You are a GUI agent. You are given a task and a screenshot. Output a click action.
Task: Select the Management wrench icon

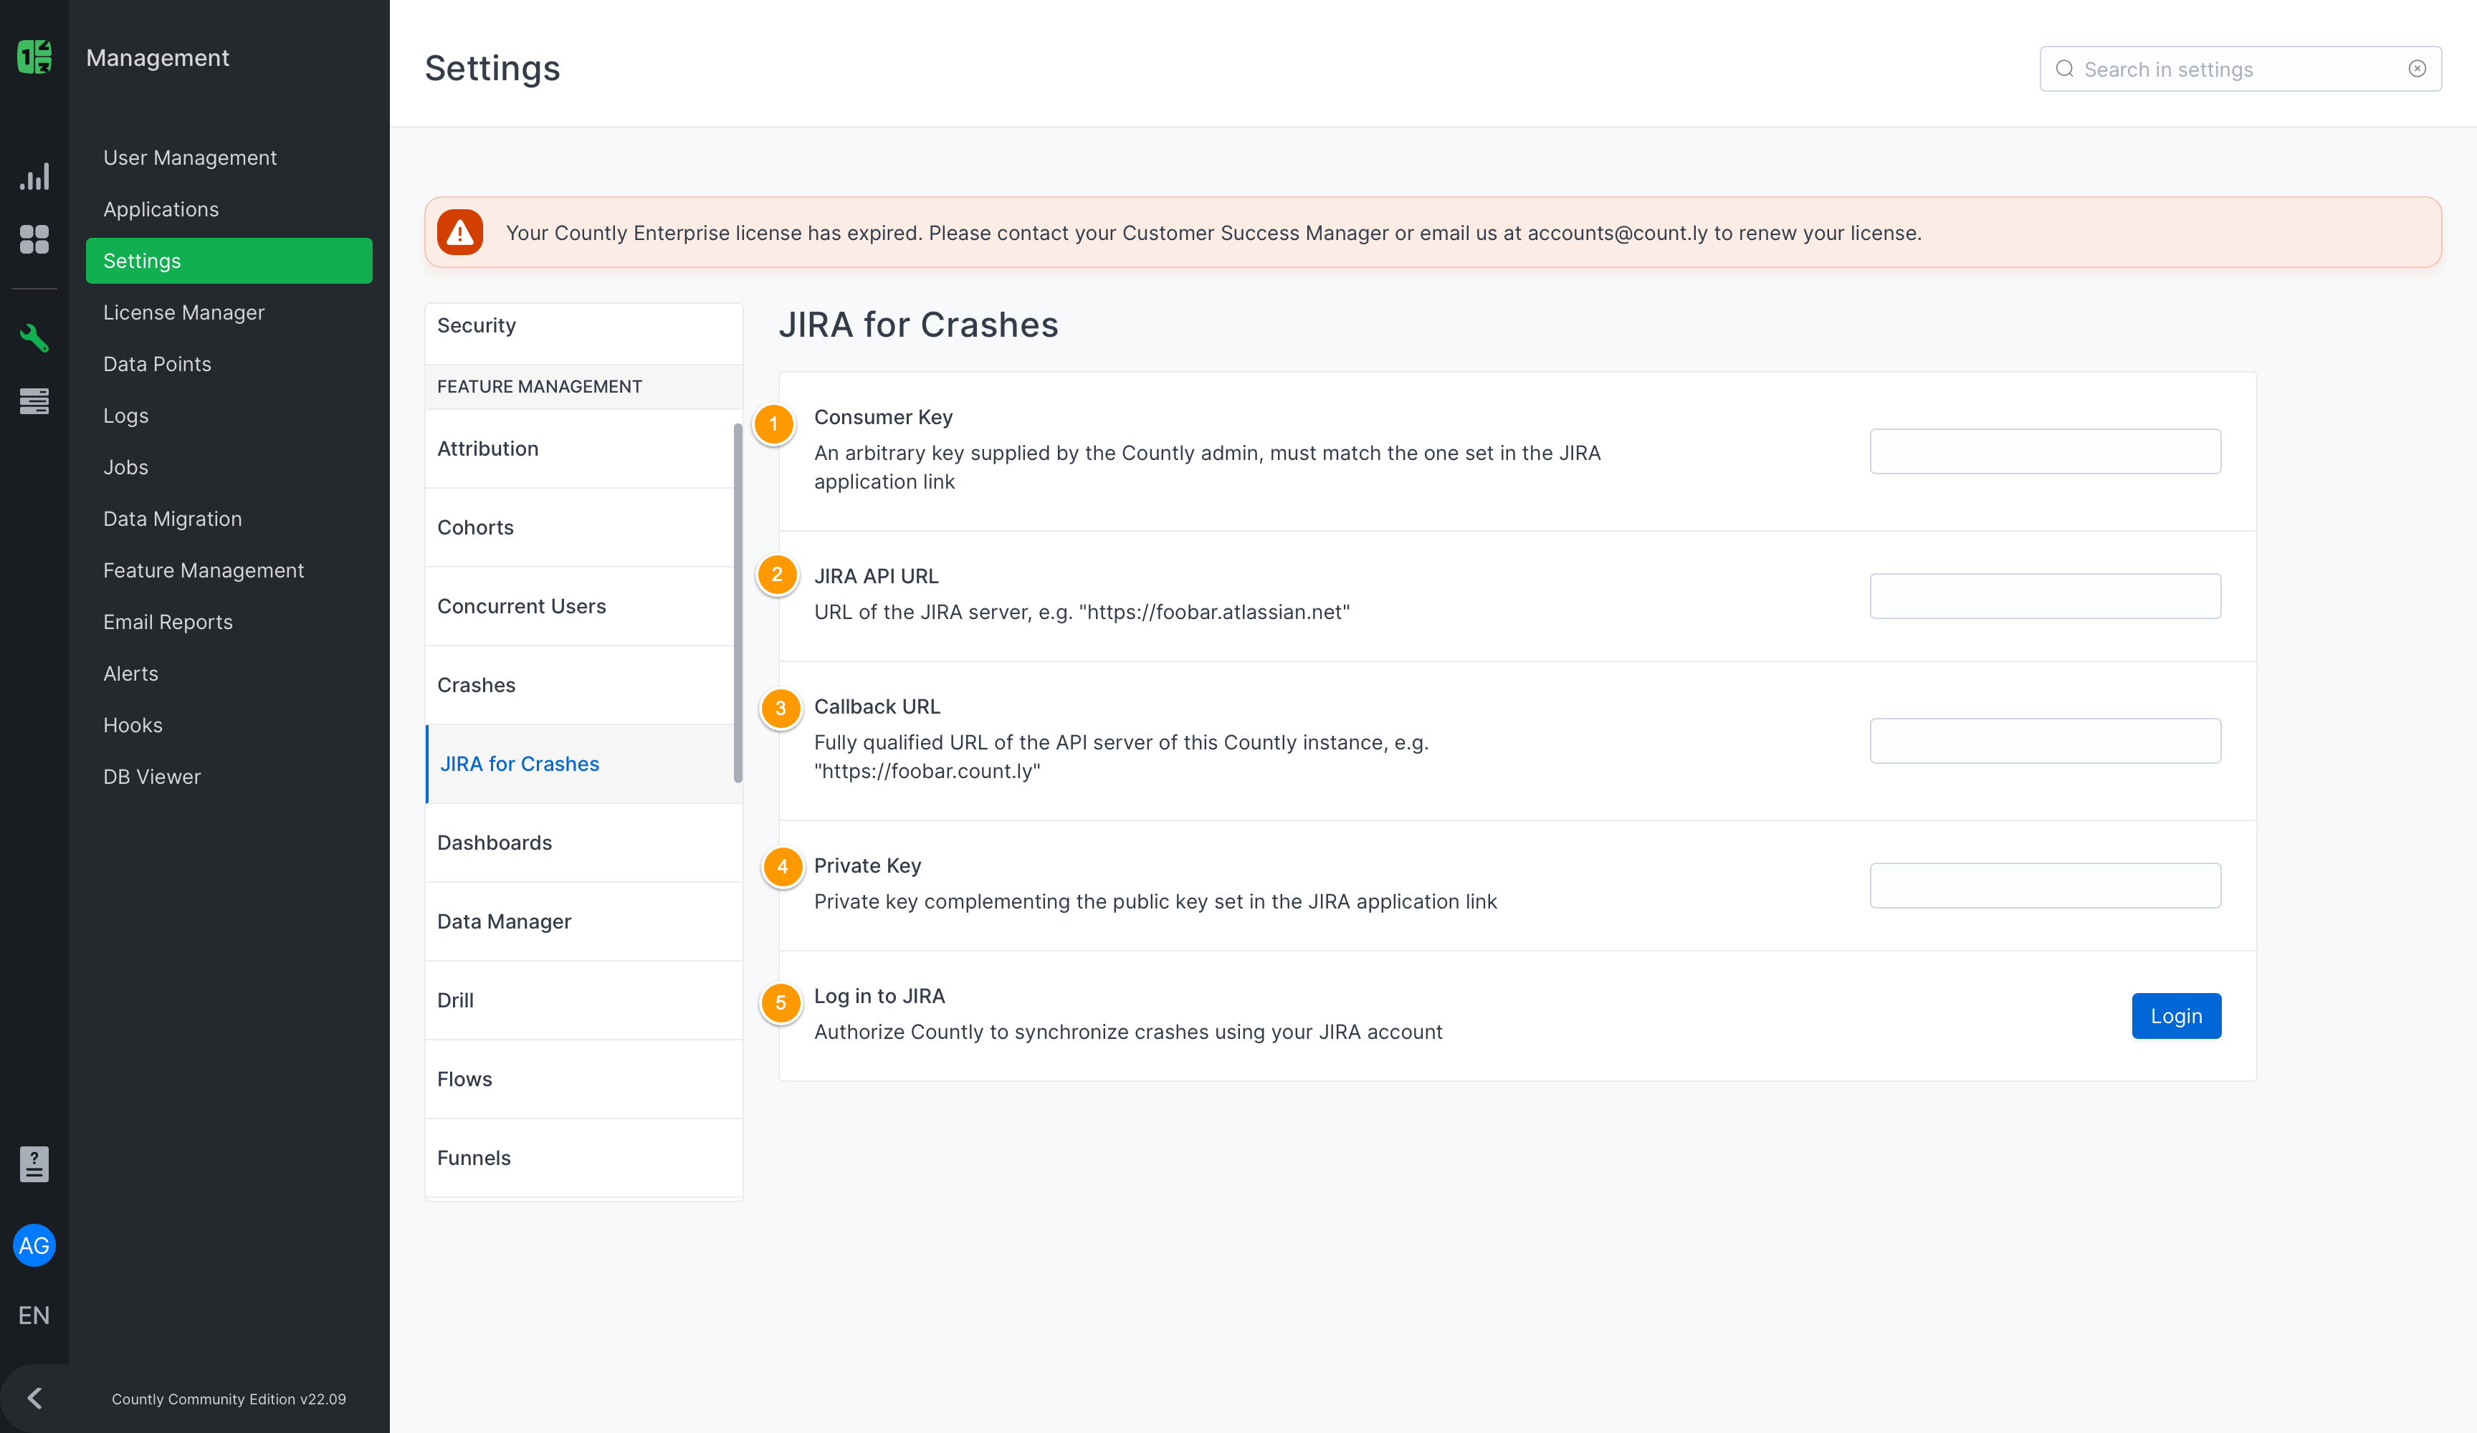[x=34, y=337]
